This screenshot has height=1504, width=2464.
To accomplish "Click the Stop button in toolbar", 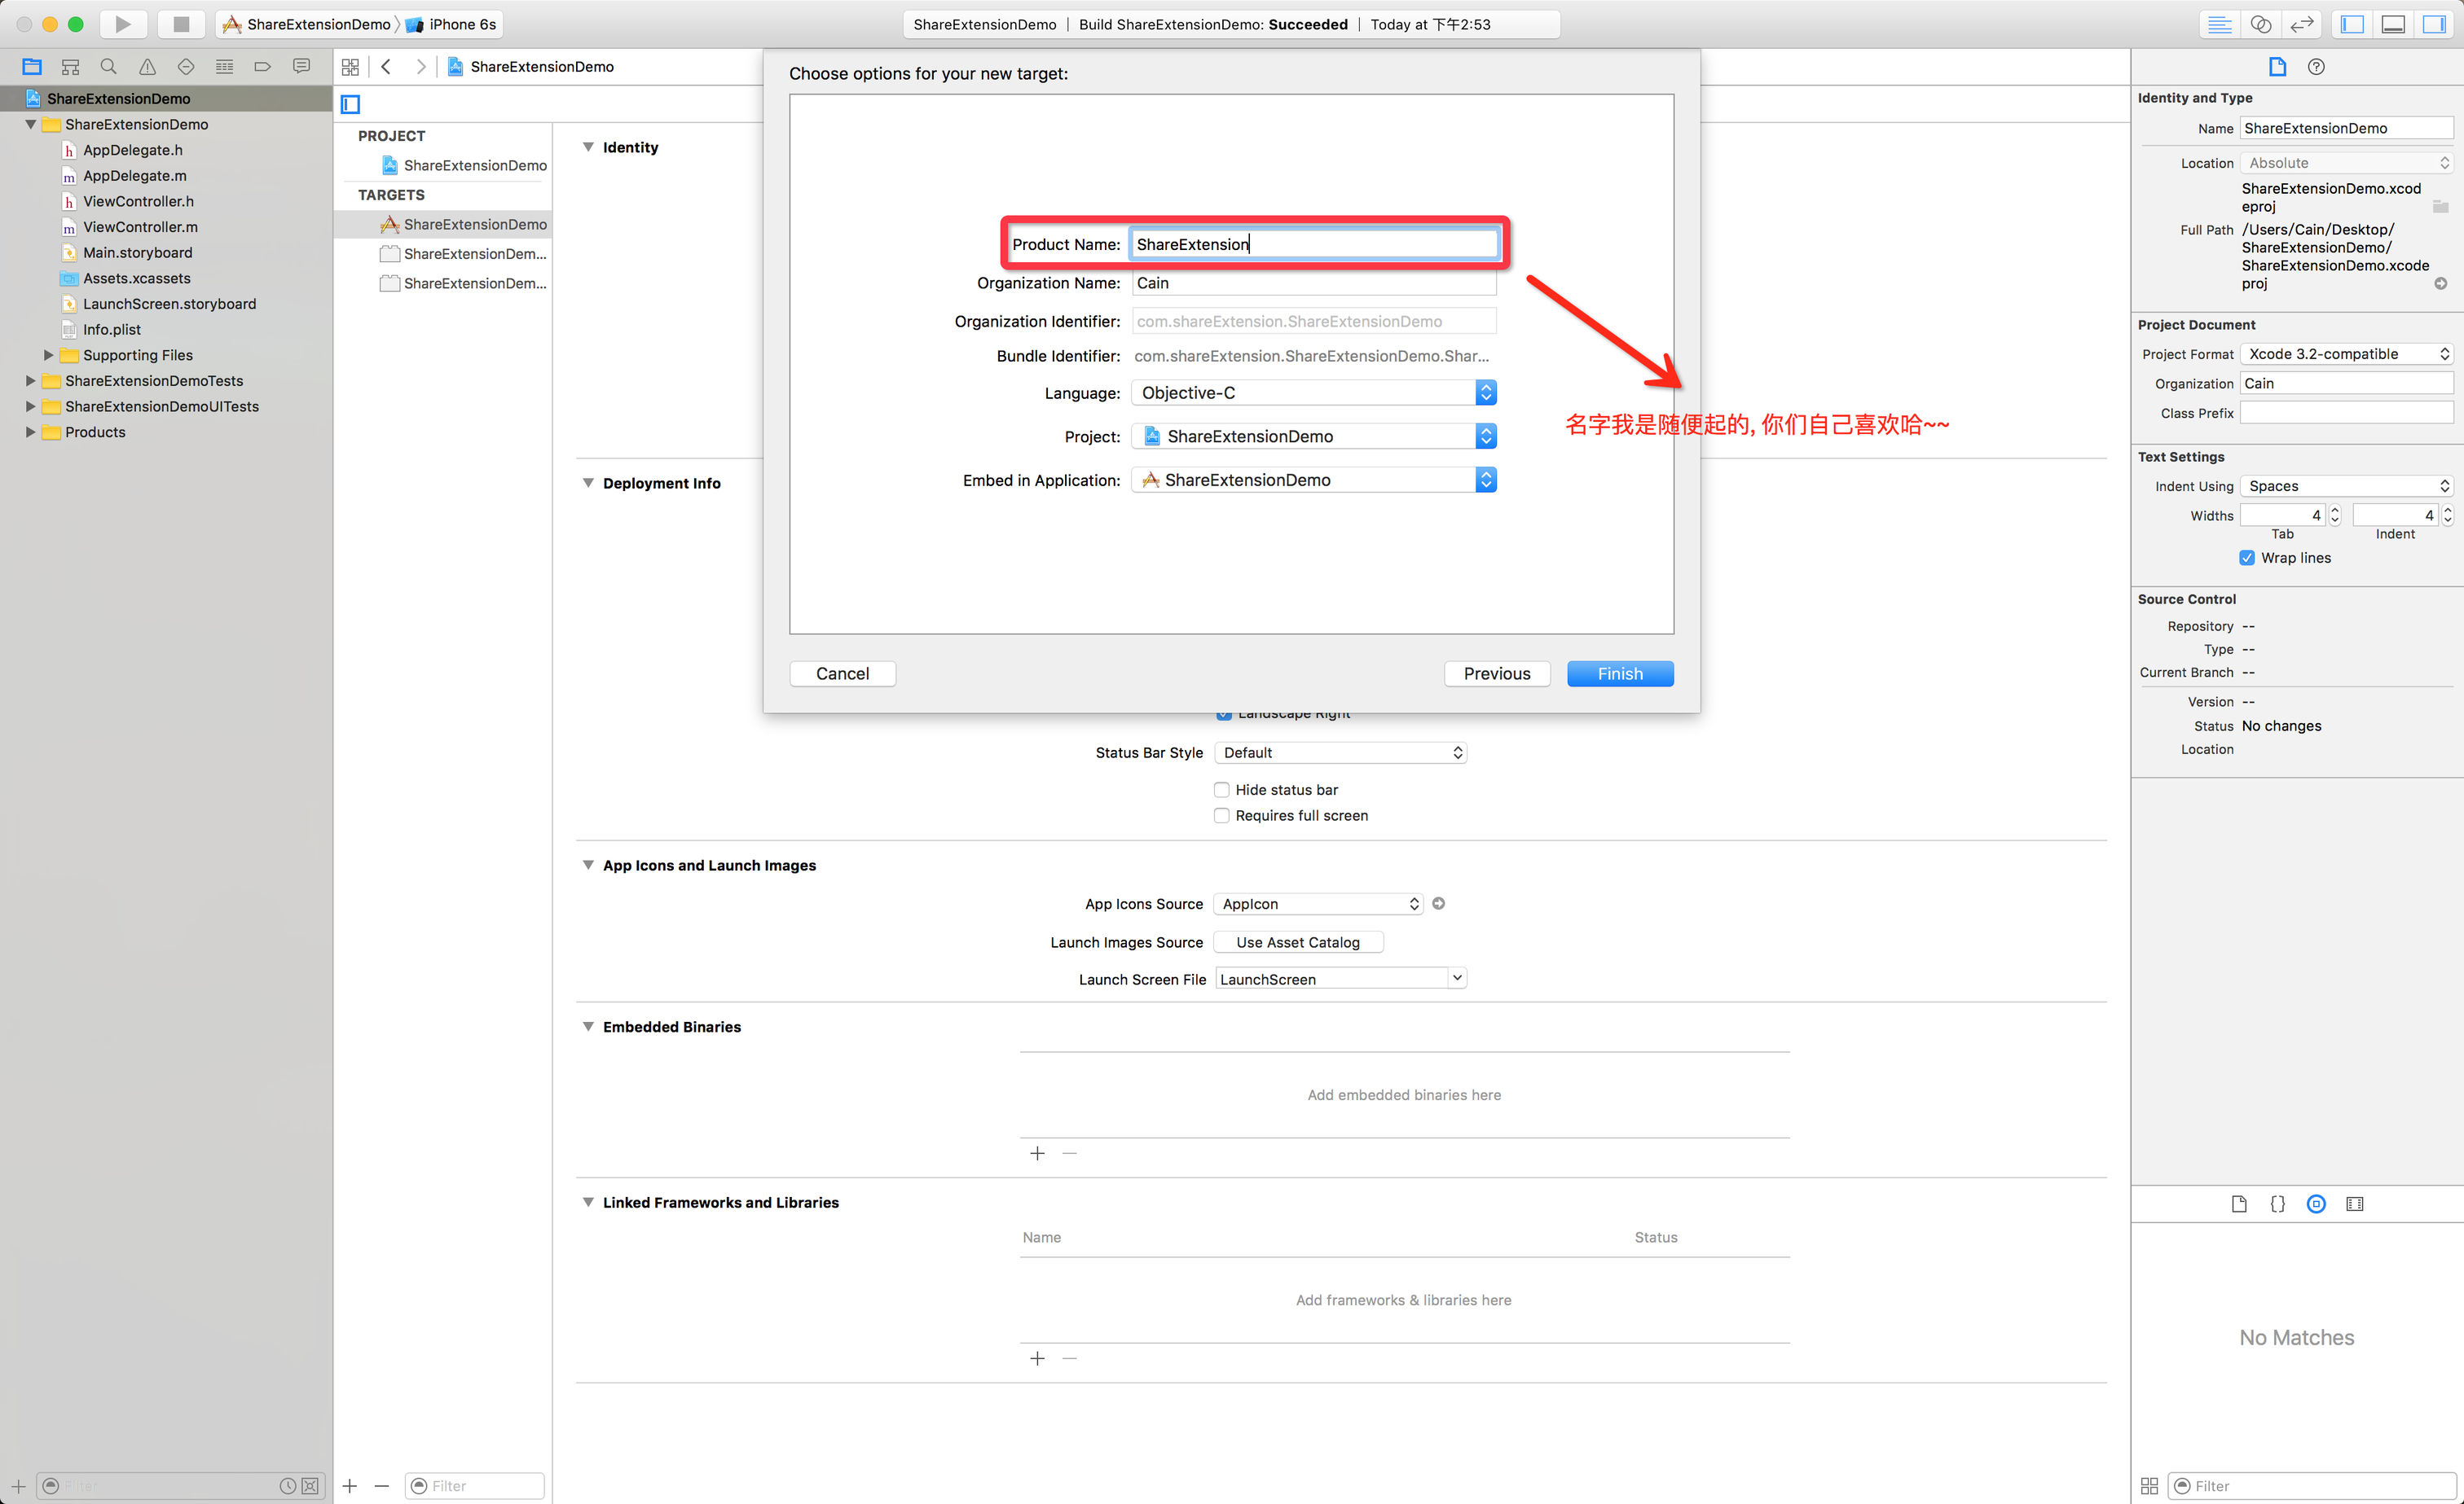I will point(181,24).
